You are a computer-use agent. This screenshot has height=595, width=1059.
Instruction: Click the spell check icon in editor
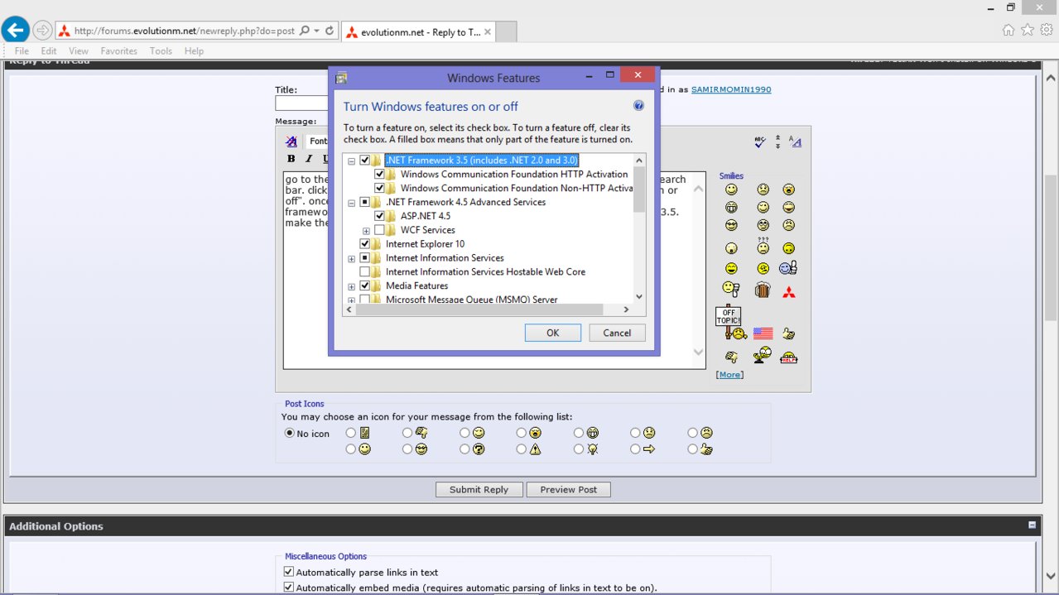(x=760, y=142)
